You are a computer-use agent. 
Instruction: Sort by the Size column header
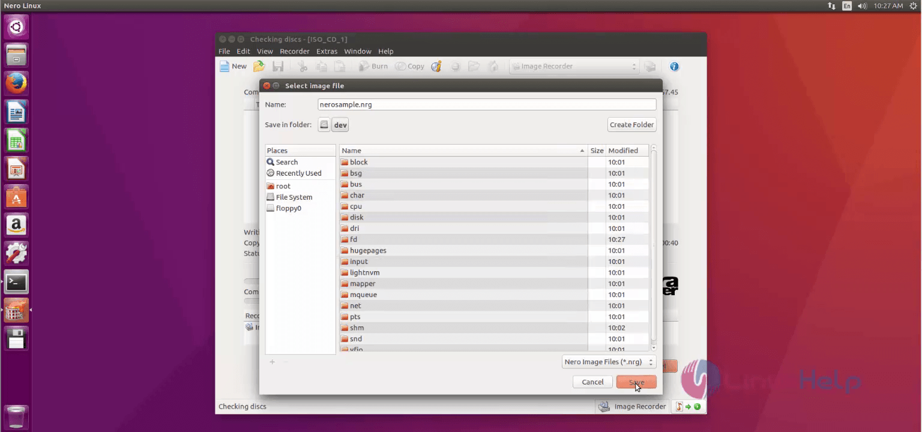(597, 151)
